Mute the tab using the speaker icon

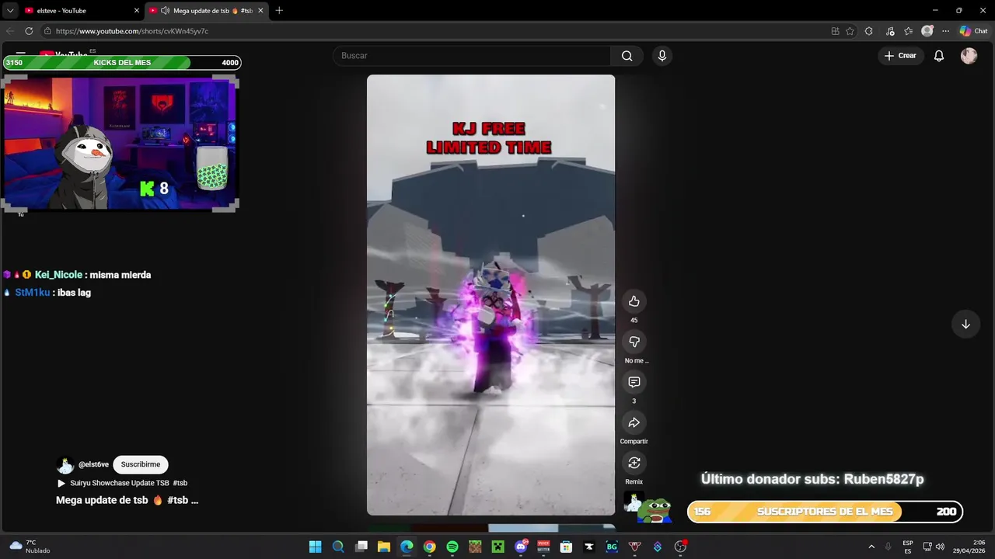[x=165, y=10]
